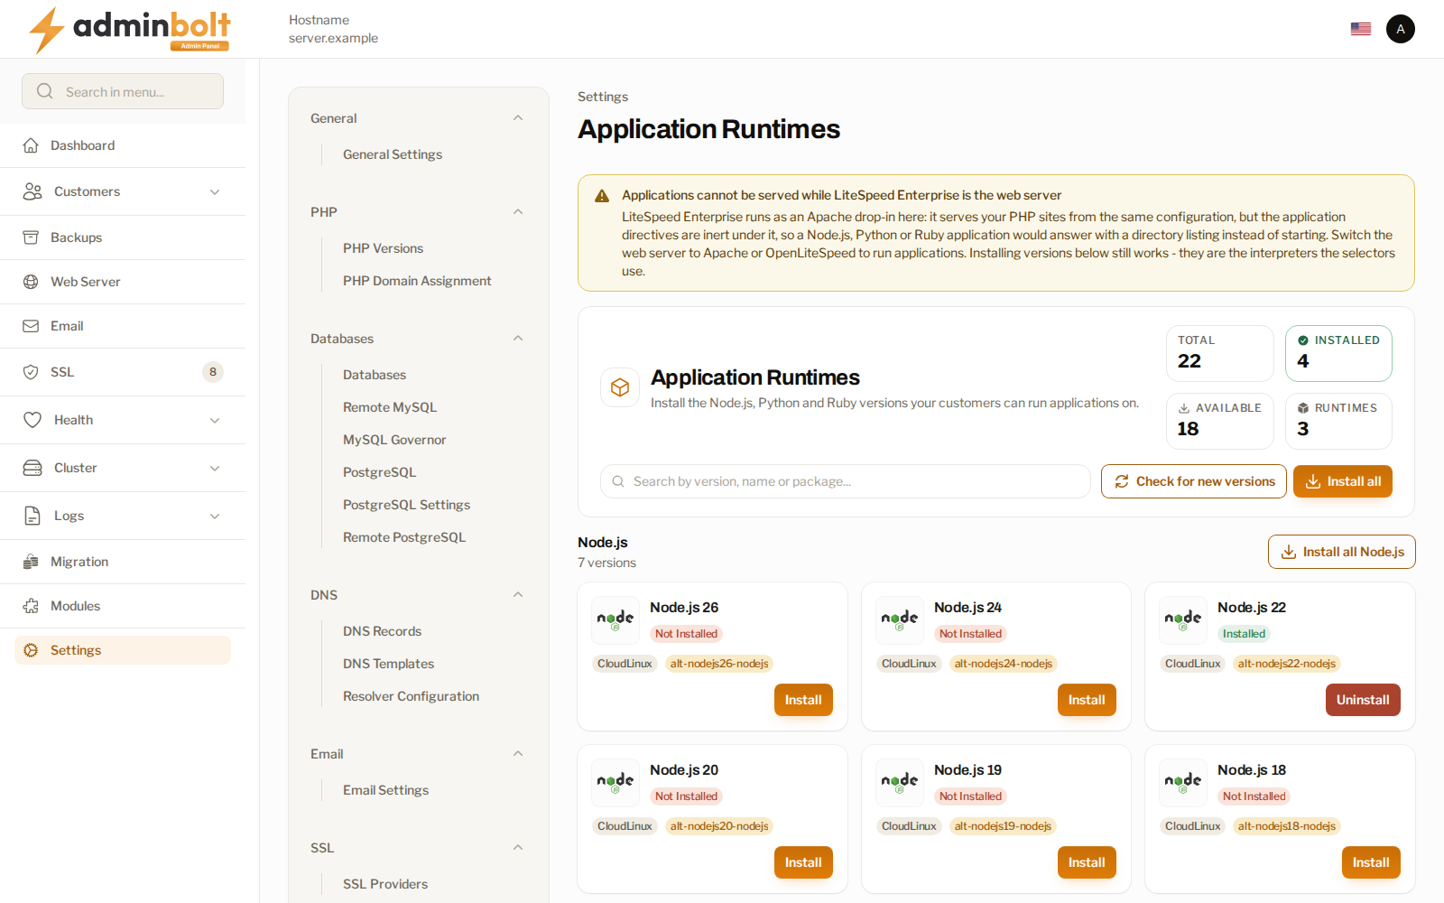Open PostgreSQL Settings
The width and height of the screenshot is (1444, 903).
pos(406,505)
